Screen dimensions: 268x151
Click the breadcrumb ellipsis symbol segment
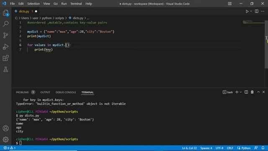pos(88,18)
